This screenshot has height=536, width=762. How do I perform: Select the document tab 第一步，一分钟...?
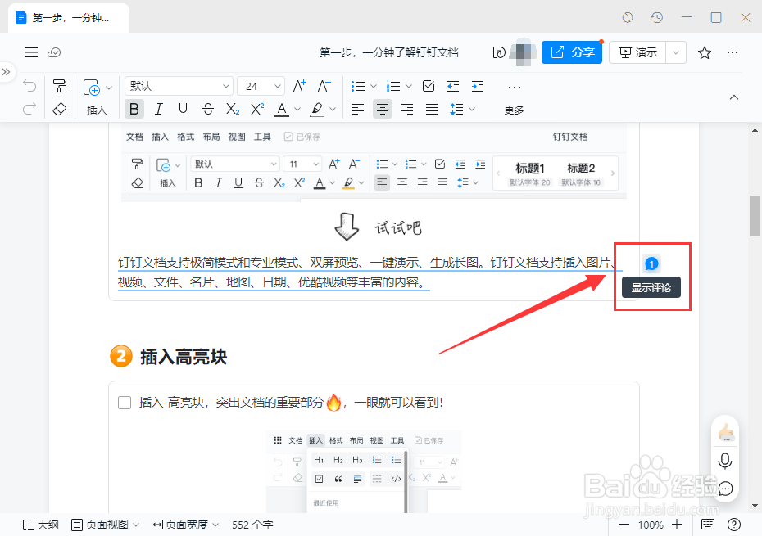pos(69,19)
